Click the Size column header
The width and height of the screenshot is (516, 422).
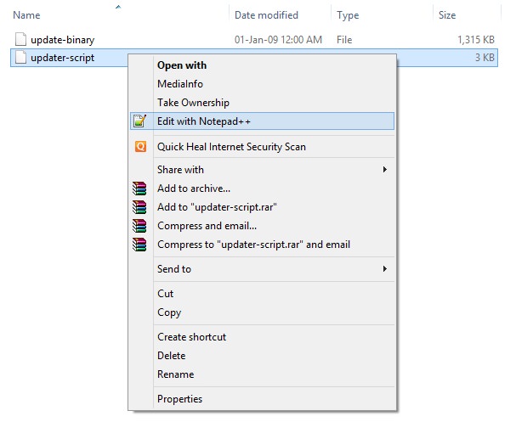click(447, 15)
